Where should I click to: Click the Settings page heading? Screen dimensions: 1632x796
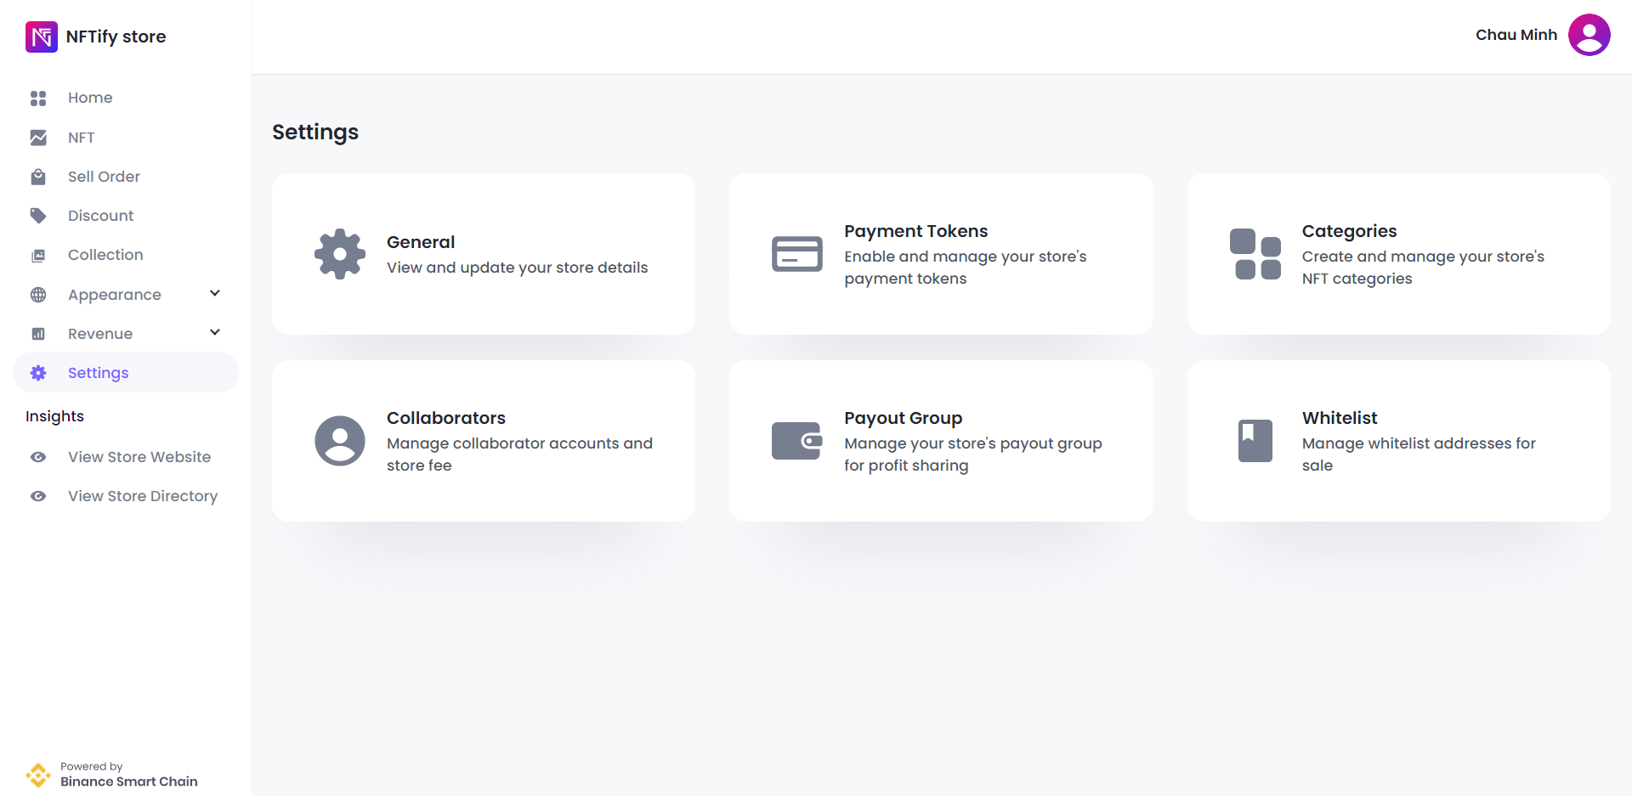(315, 133)
